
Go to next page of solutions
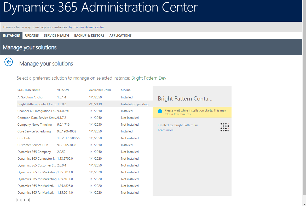[24, 200]
